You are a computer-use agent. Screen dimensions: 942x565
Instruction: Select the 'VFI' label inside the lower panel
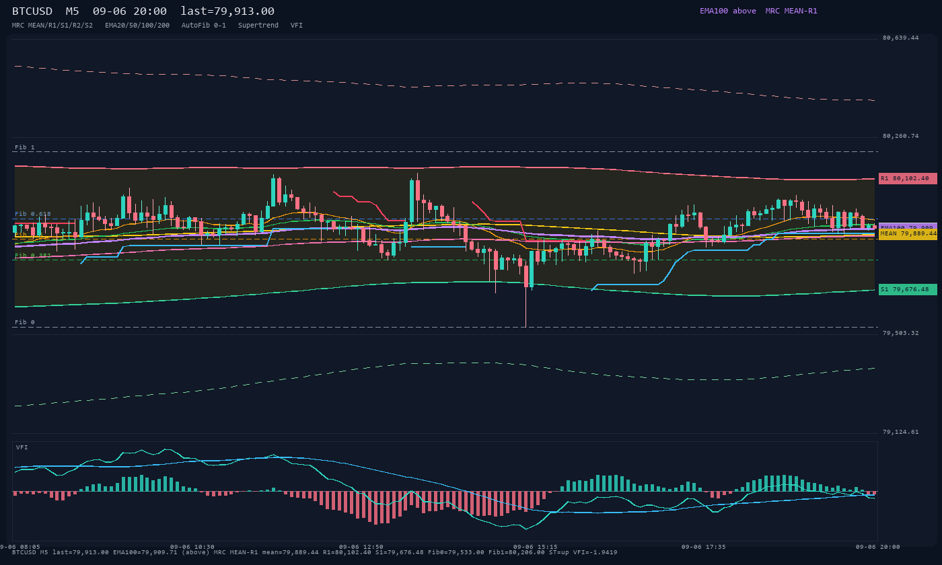[x=22, y=447]
